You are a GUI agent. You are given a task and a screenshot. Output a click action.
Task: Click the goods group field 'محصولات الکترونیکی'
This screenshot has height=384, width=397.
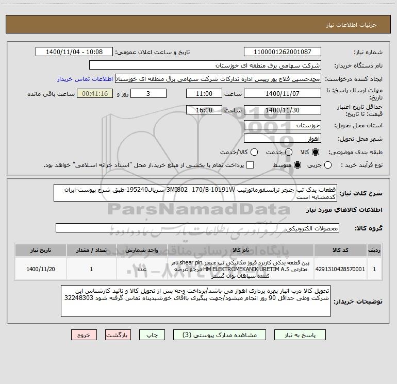click(x=197, y=228)
